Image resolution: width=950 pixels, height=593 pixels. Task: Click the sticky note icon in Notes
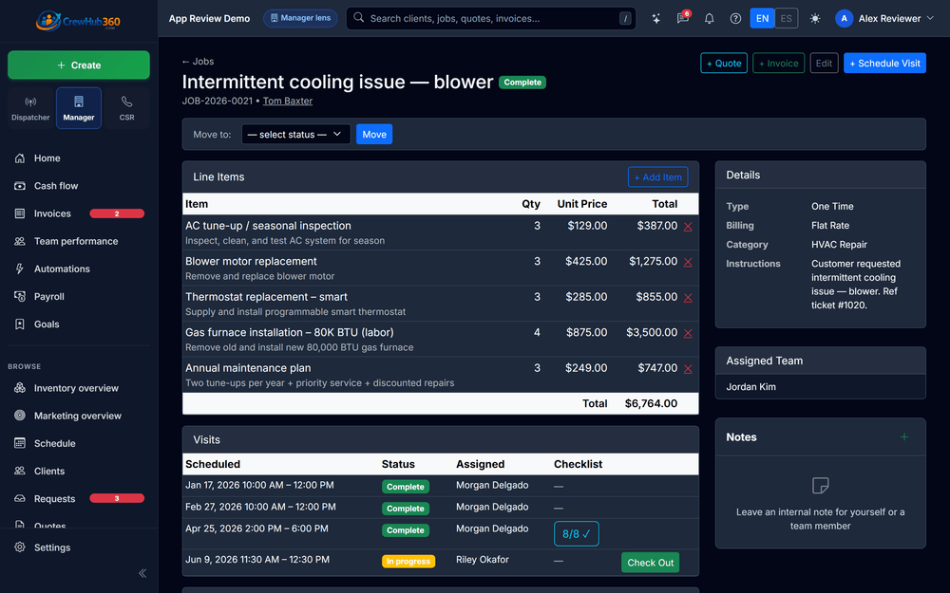(821, 485)
